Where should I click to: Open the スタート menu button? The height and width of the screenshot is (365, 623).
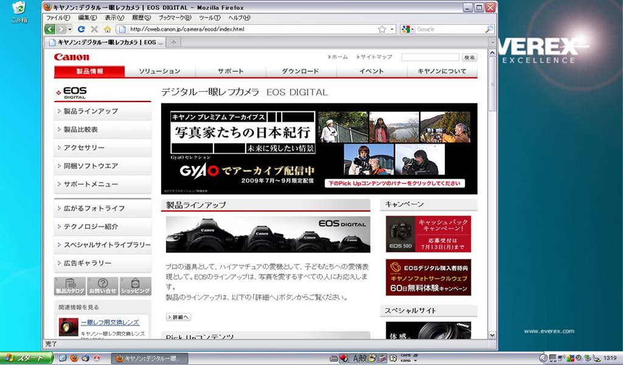26,358
